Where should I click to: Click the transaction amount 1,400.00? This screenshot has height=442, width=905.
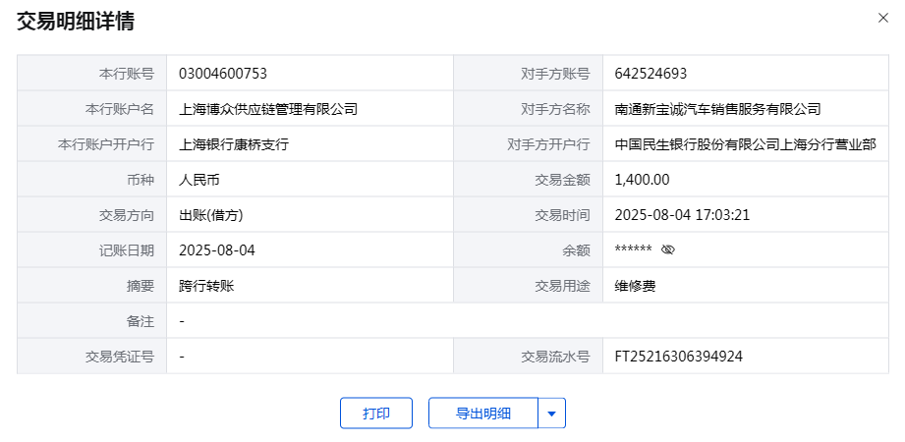[x=642, y=180]
